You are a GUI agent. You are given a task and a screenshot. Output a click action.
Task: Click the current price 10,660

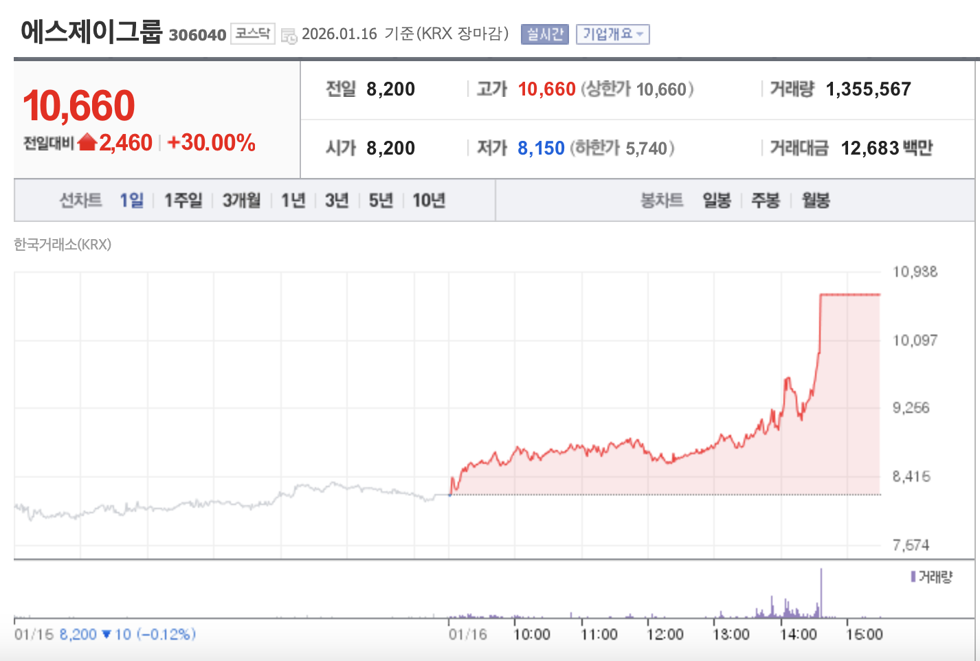click(x=79, y=106)
